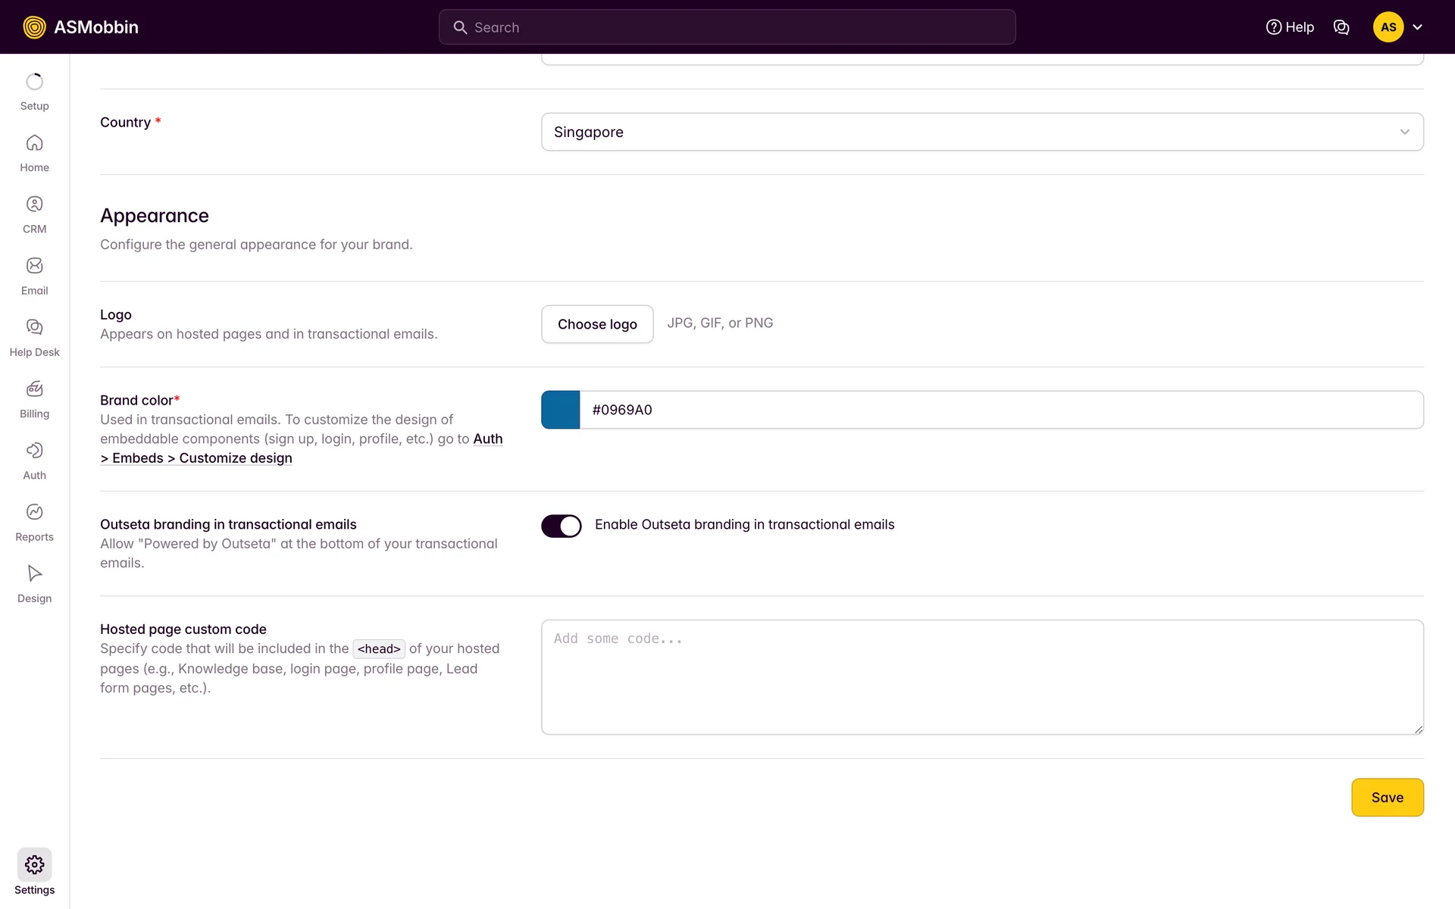This screenshot has height=909, width=1455.
Task: Expand the Country dropdown showing Singapore
Action: coord(981,132)
